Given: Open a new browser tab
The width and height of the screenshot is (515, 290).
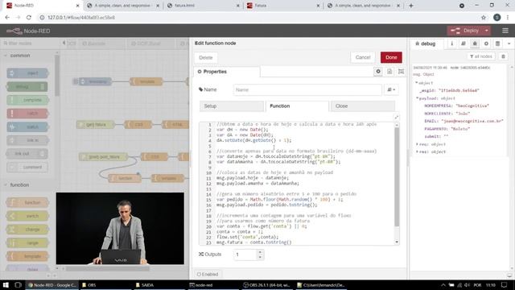Looking at the screenshot, I should click(411, 6).
